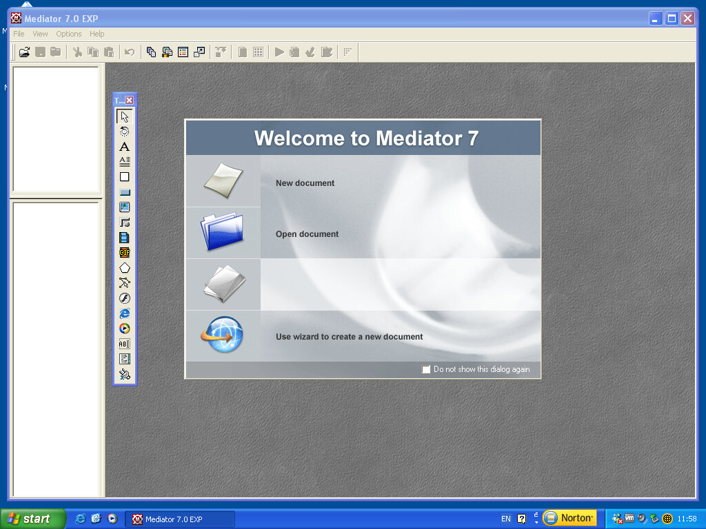Click New document in welcome dialog
This screenshot has width=706, height=529.
pos(305,183)
